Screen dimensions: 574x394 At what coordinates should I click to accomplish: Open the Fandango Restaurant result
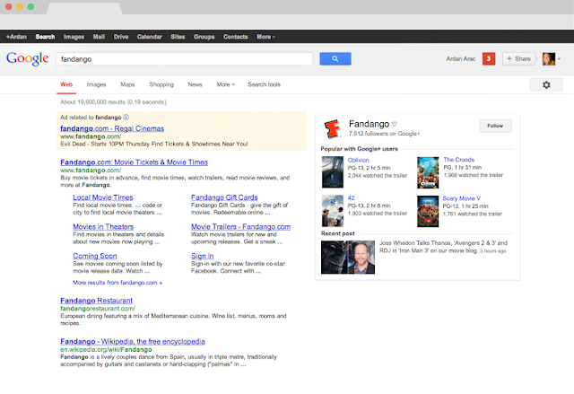click(x=96, y=301)
